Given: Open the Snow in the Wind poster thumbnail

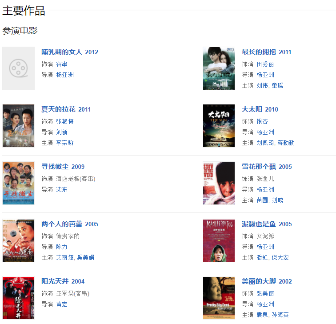Looking at the screenshot, I should pos(219,183).
